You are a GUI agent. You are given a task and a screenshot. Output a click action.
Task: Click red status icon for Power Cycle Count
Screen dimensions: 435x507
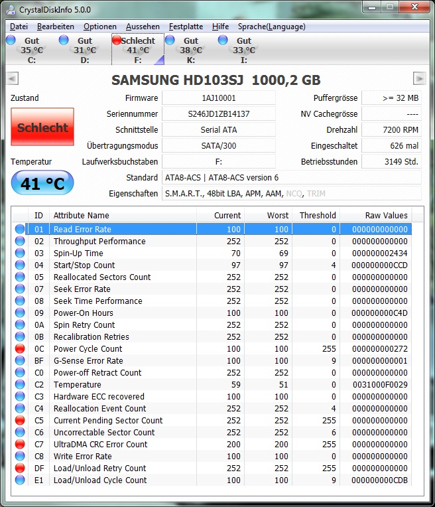(20, 348)
